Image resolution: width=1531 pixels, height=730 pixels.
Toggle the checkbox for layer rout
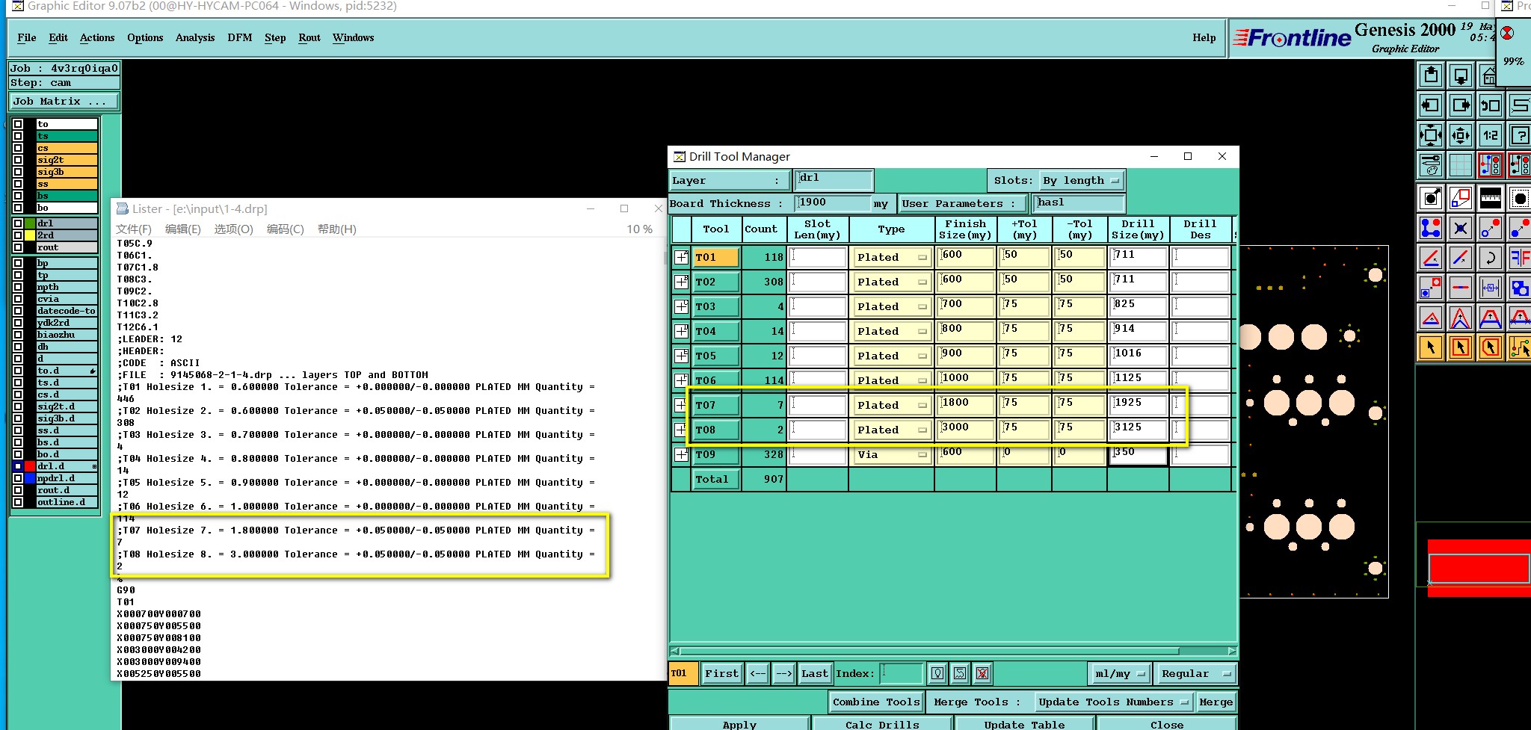click(x=18, y=247)
